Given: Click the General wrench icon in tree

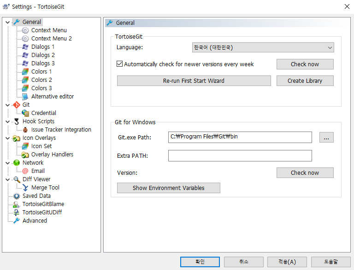Looking at the screenshot, I should click(x=17, y=22).
